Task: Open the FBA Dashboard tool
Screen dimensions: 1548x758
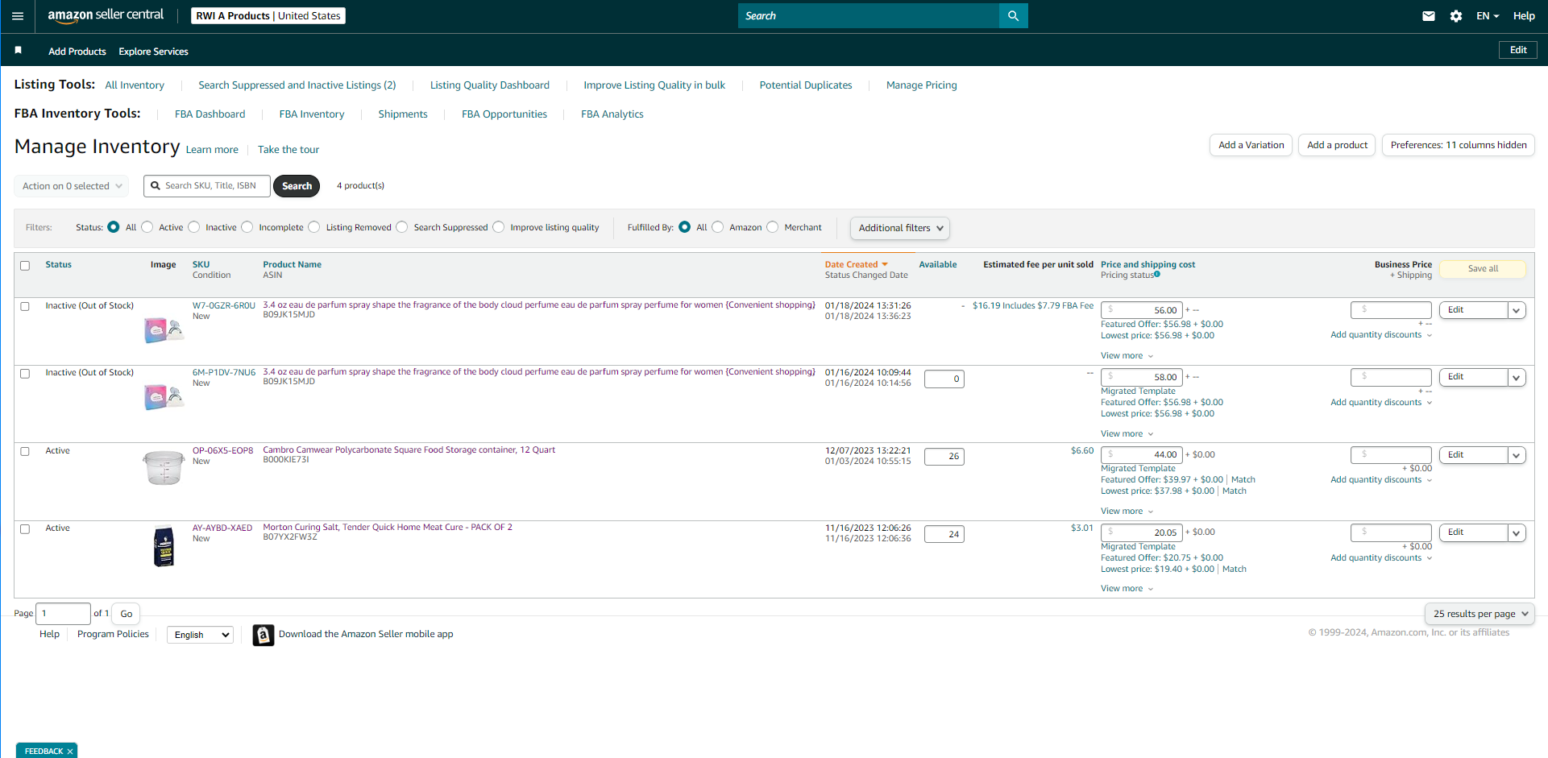Action: 210,114
